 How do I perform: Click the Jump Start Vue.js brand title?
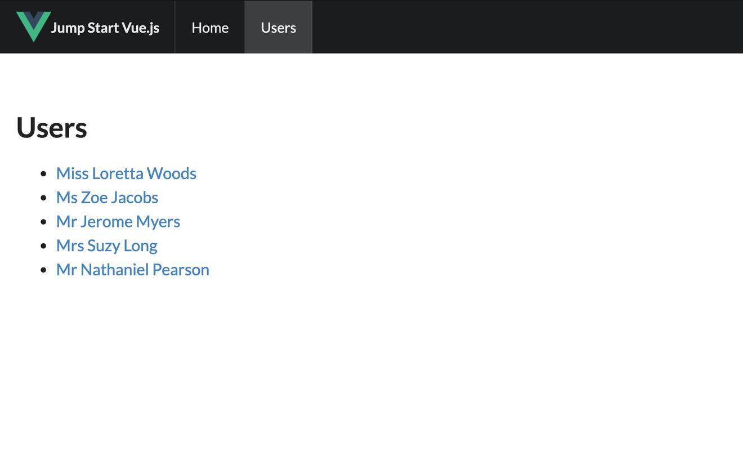(x=105, y=28)
